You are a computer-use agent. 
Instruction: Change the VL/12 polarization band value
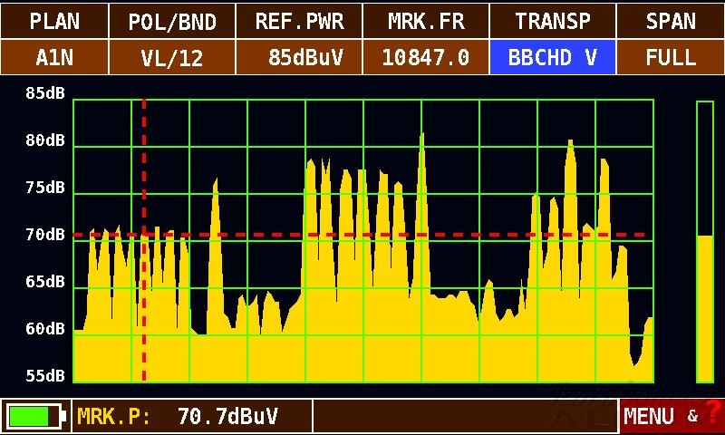[172, 57]
